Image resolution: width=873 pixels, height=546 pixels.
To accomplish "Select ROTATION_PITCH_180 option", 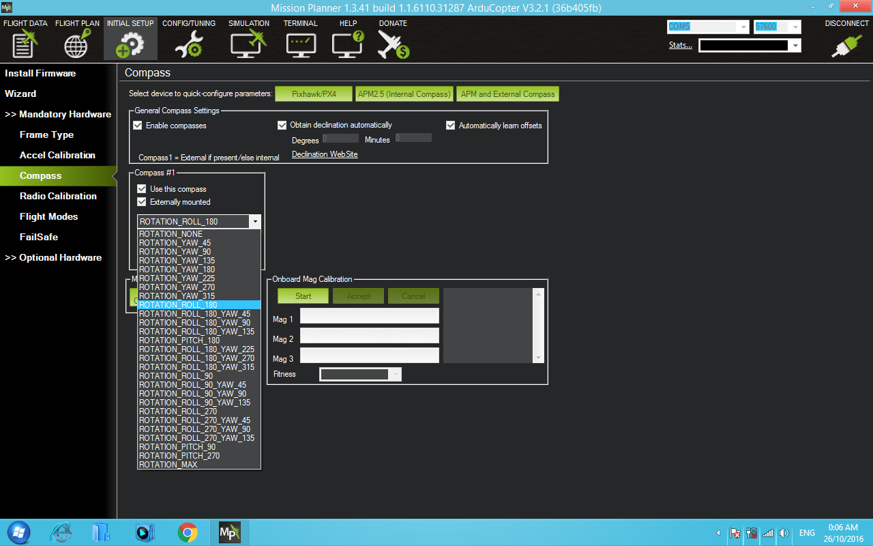I will point(199,341).
